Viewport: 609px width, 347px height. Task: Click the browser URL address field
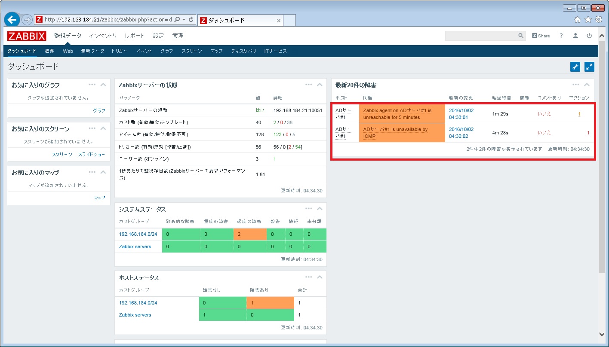tap(108, 20)
